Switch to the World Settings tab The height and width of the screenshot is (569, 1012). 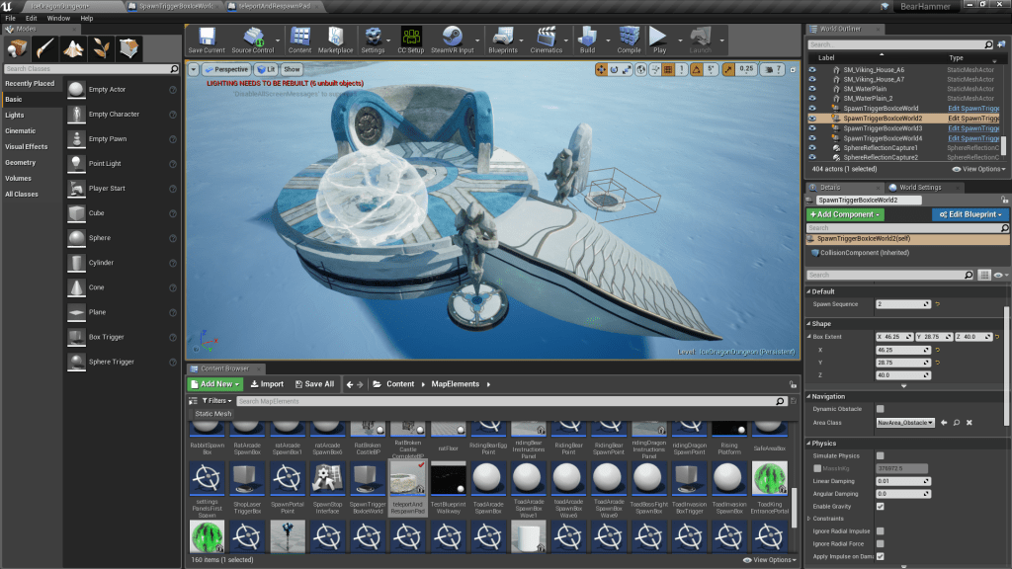click(x=919, y=187)
